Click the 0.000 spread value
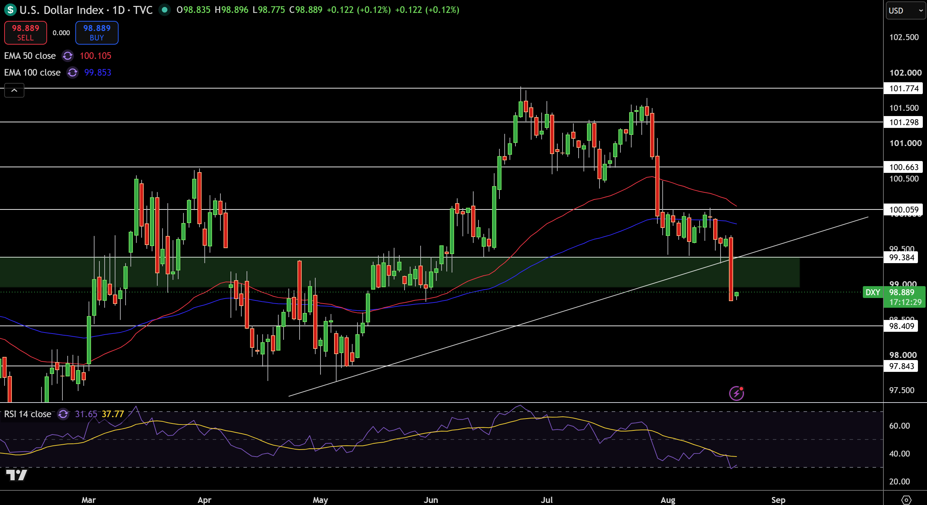 click(61, 33)
